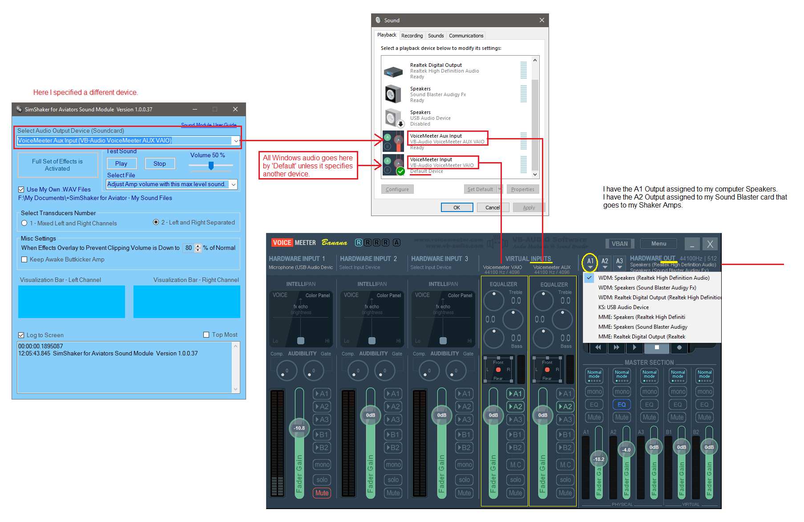Image resolution: width=804 pixels, height=522 pixels.
Task: Click the Play test sound button
Action: [x=121, y=163]
